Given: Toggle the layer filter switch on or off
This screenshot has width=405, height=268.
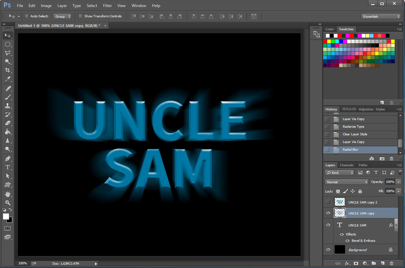Looking at the screenshot, I should pos(400,173).
